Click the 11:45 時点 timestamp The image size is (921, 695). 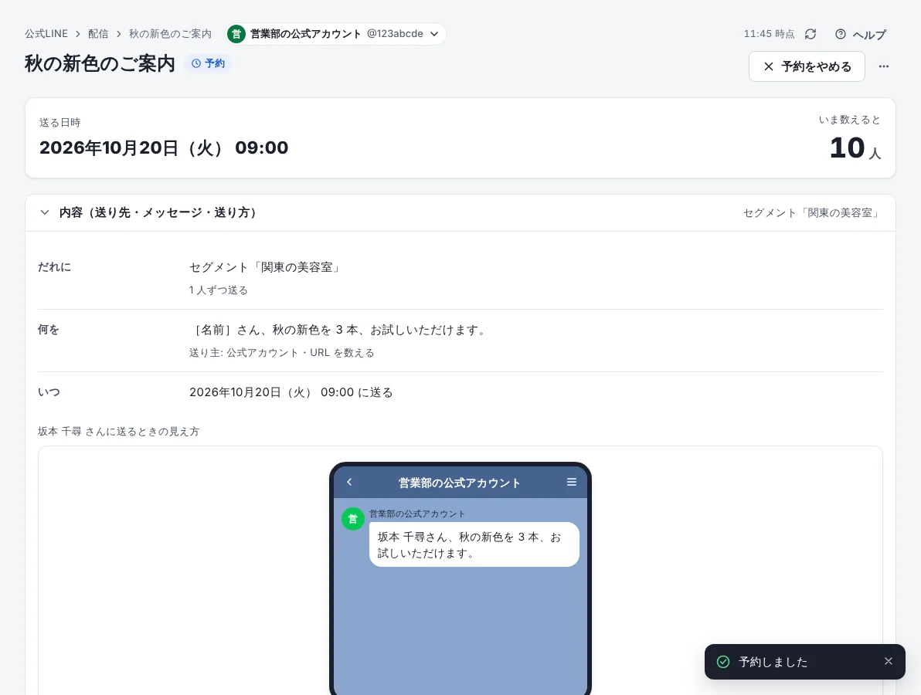[769, 34]
